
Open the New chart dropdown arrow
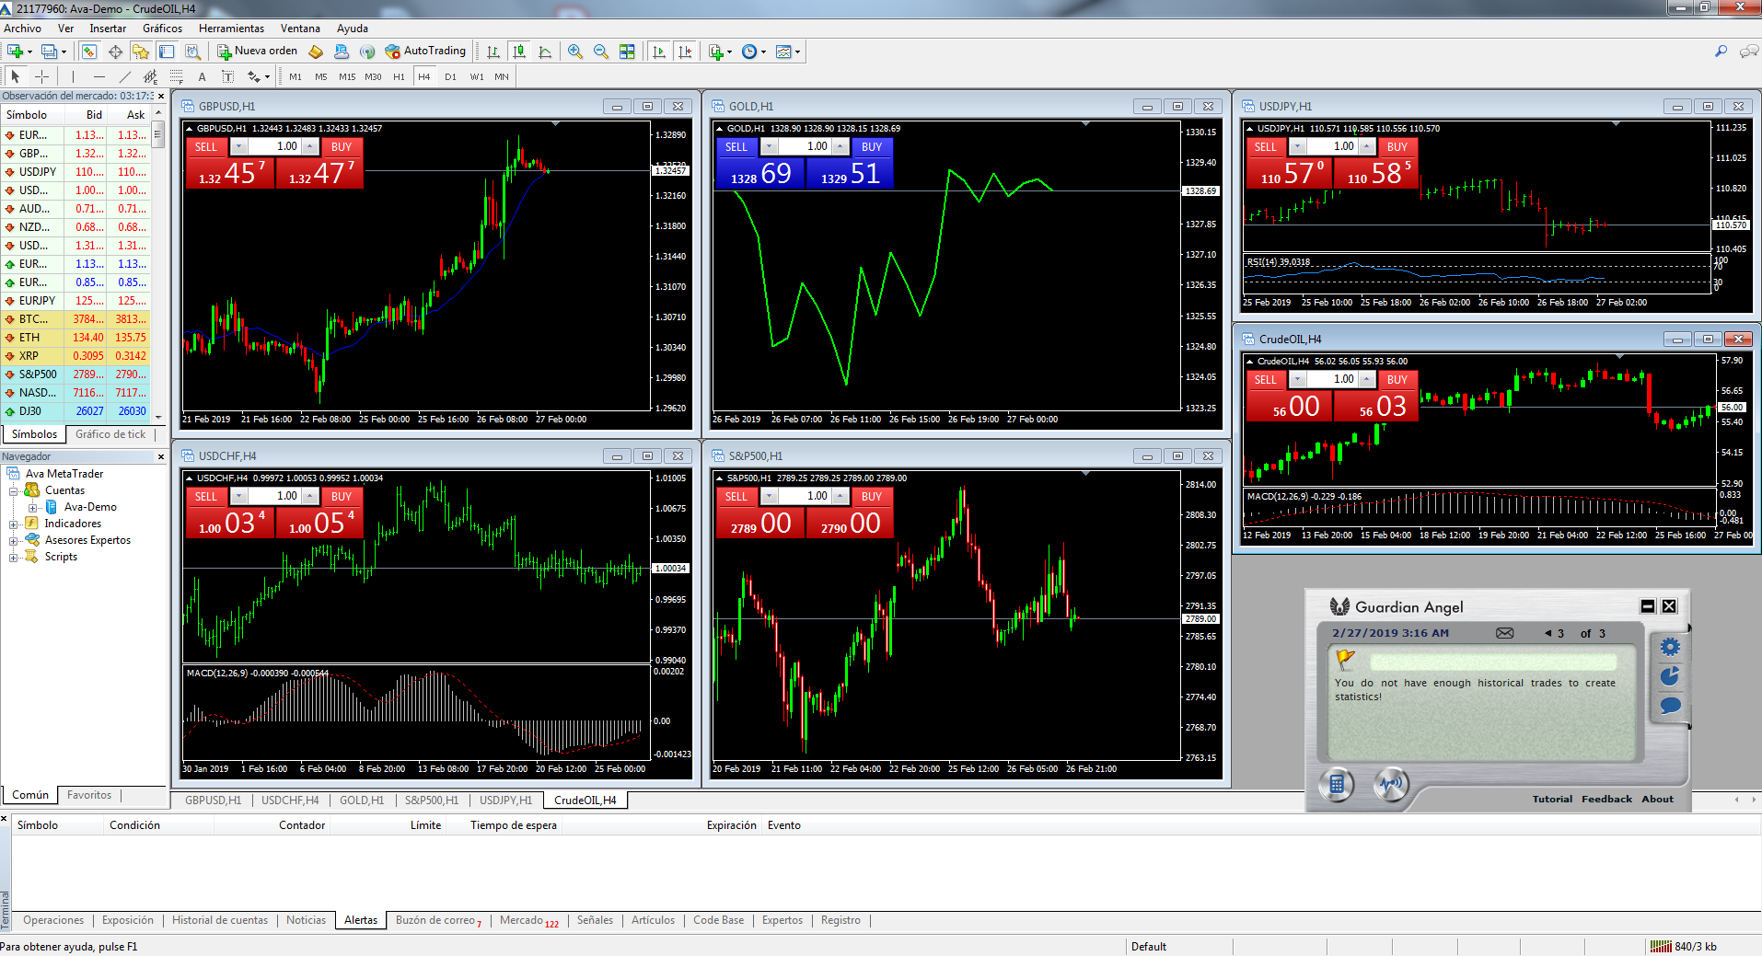point(29,52)
